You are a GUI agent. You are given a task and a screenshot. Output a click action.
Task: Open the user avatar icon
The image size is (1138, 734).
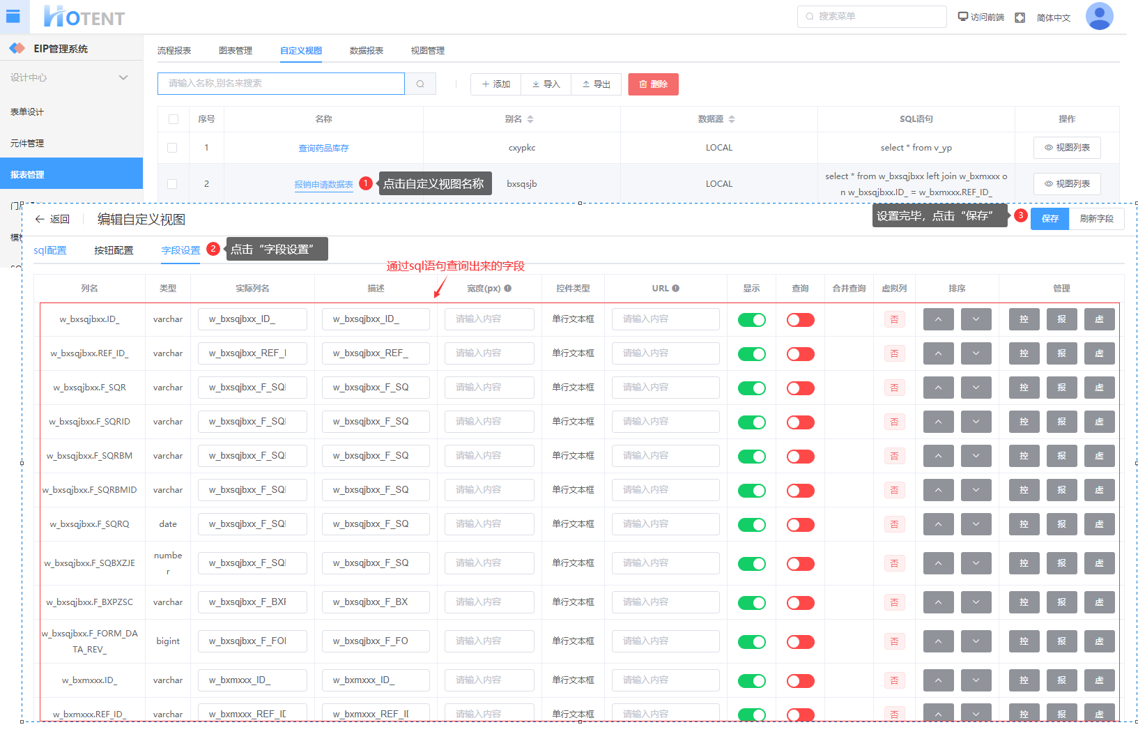click(x=1099, y=17)
